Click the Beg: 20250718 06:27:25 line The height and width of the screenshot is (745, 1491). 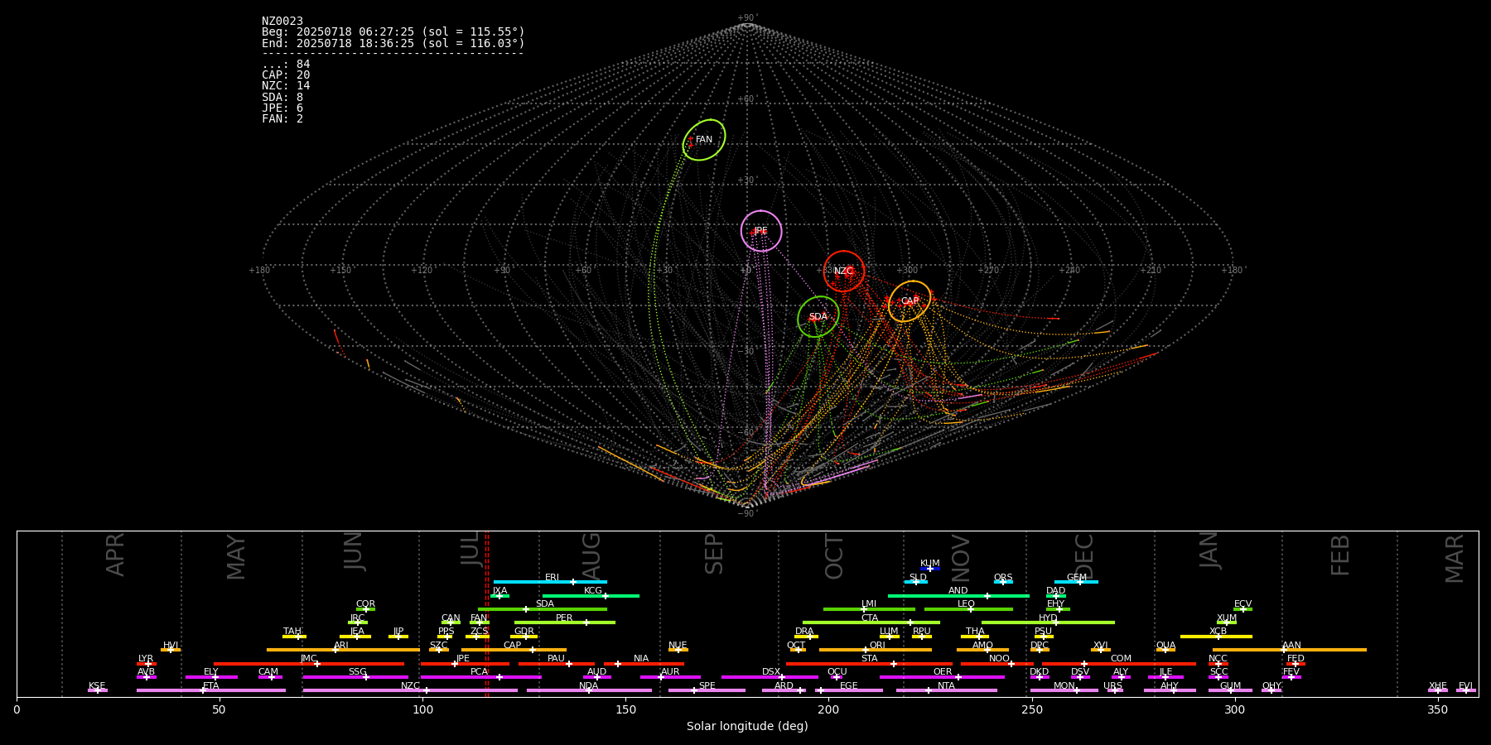click(x=393, y=31)
